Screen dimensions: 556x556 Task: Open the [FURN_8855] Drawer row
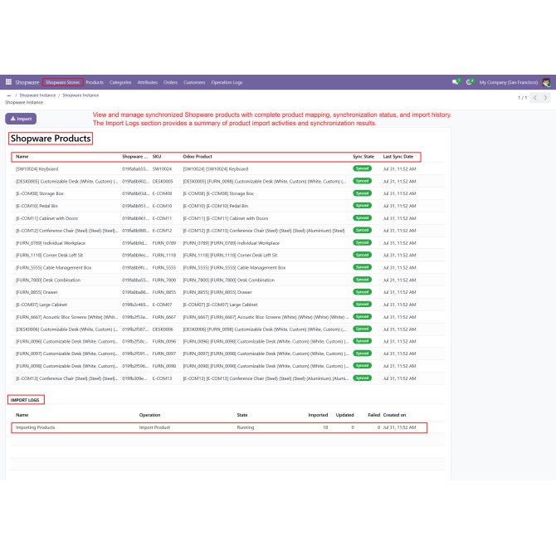point(227,292)
